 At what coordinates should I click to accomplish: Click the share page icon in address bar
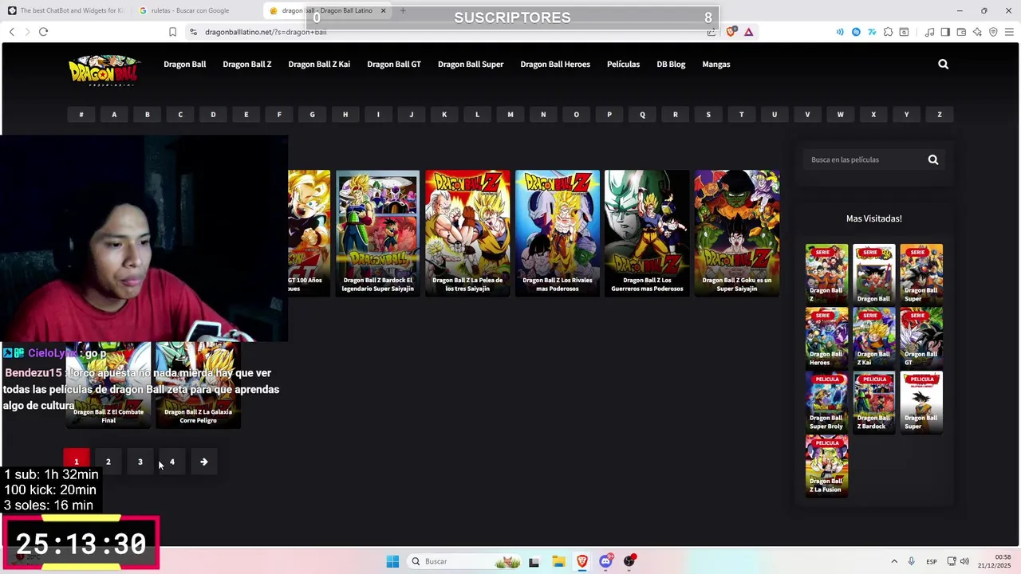tap(711, 32)
